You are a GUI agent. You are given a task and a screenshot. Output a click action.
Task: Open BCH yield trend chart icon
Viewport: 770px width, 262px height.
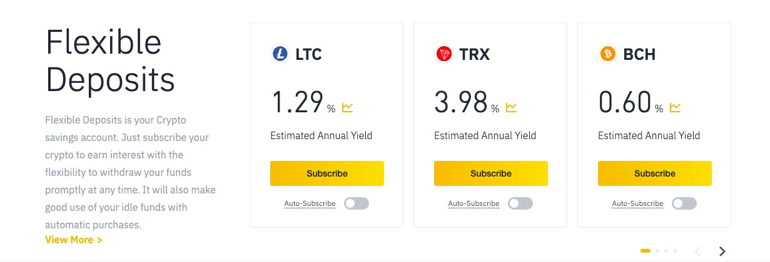tap(676, 108)
